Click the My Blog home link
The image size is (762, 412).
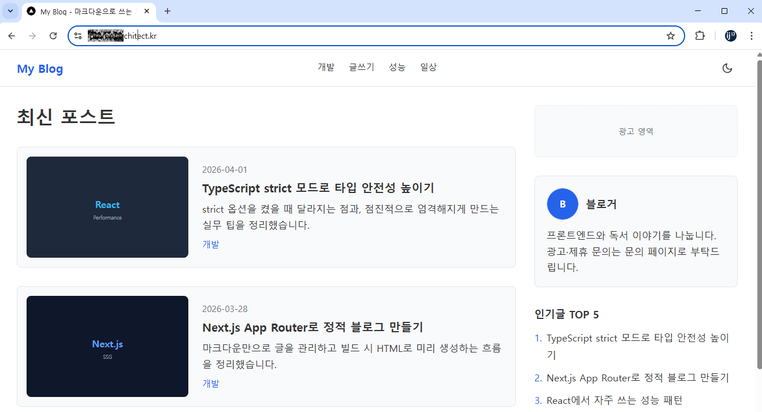tap(40, 68)
